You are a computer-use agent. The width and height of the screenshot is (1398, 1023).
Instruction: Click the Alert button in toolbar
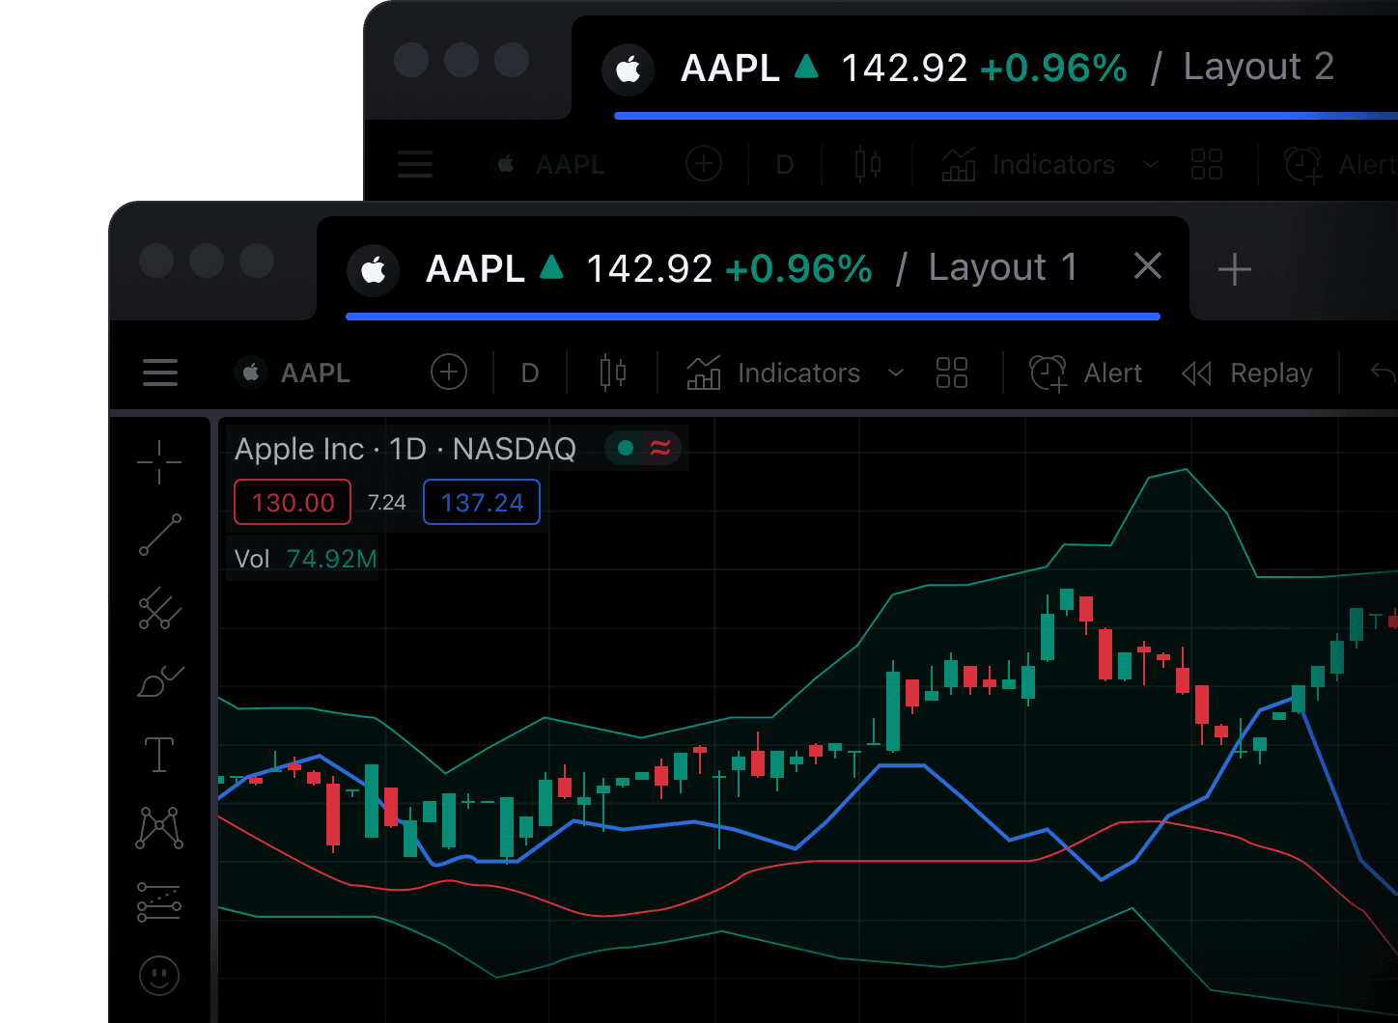coord(1086,373)
